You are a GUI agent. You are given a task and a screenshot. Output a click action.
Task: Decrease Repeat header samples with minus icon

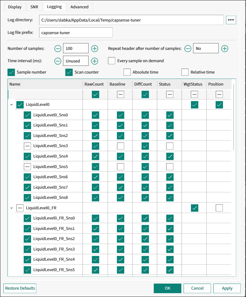[x=188, y=49]
